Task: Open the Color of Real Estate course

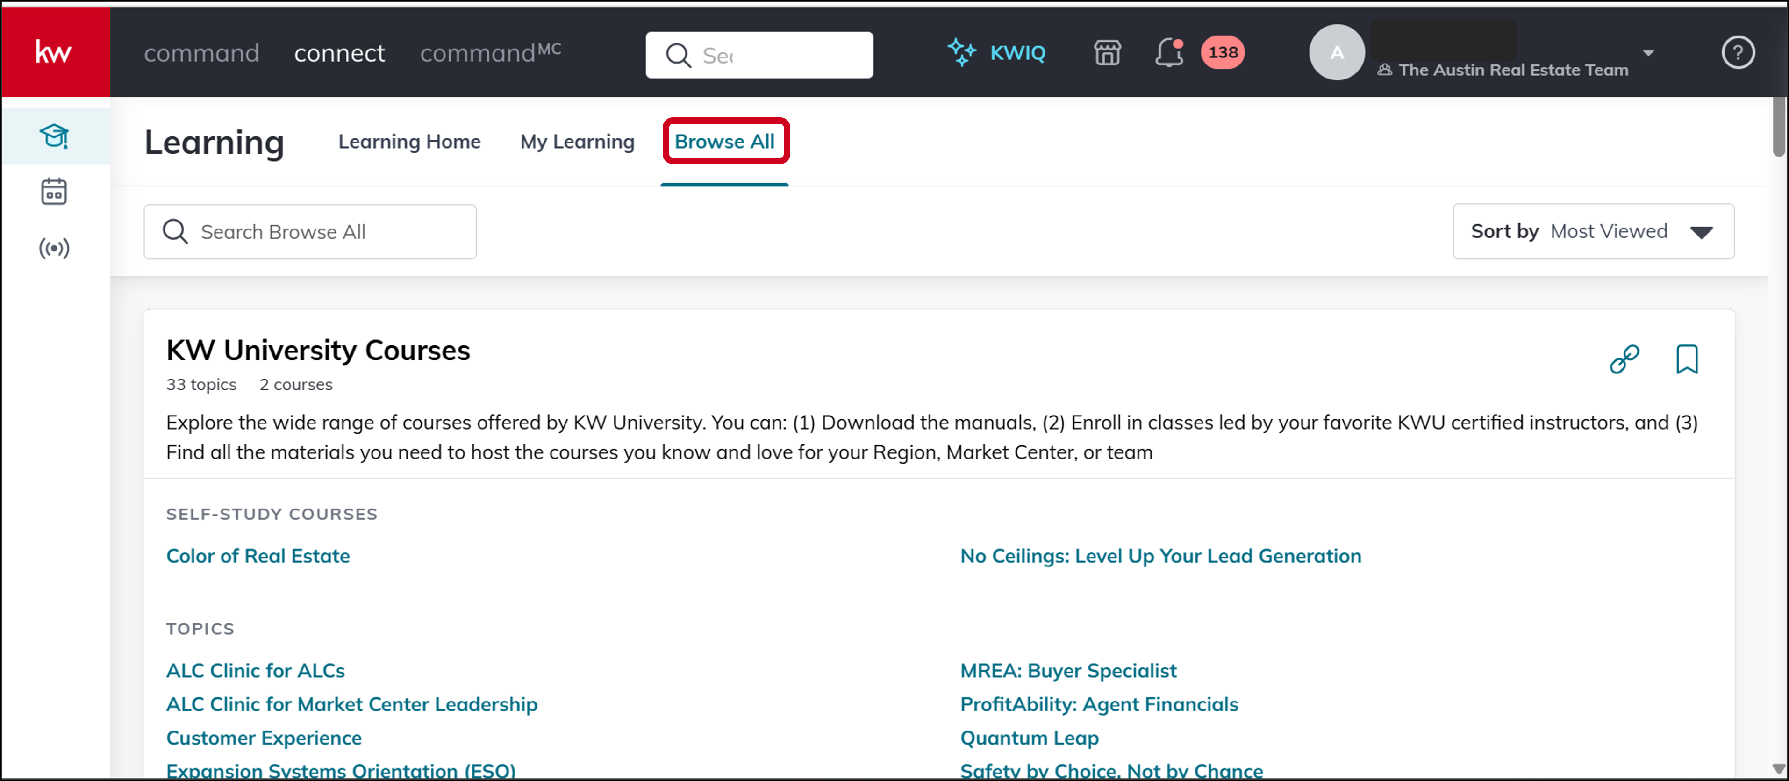Action: click(258, 556)
